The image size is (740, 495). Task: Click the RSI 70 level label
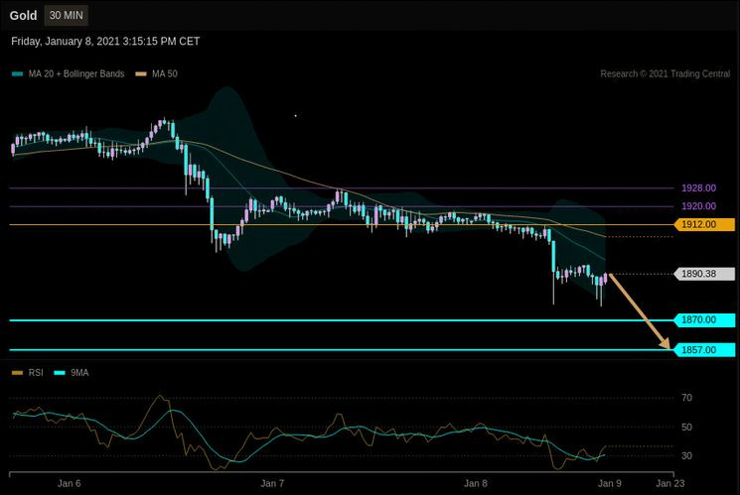(x=686, y=398)
